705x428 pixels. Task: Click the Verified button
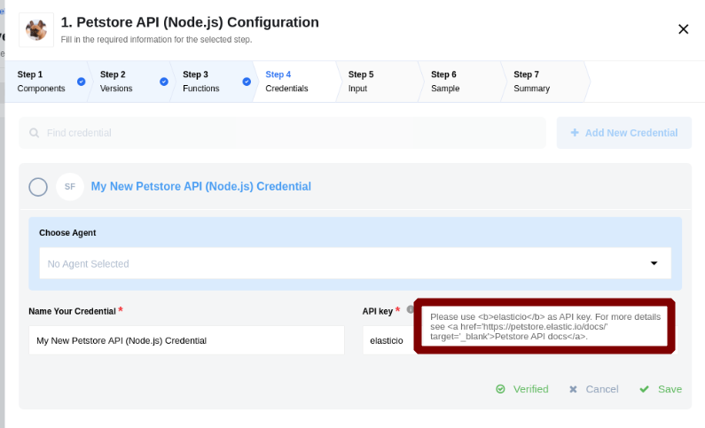(x=522, y=389)
